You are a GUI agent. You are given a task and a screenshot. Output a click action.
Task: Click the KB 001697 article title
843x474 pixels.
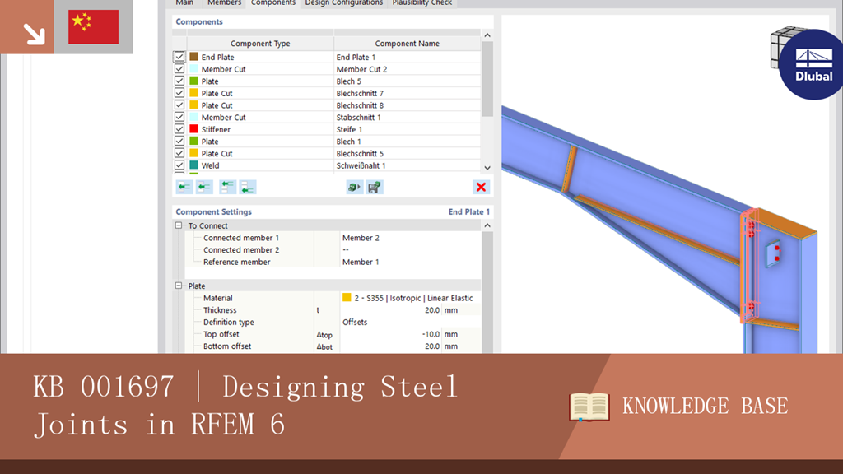point(245,406)
